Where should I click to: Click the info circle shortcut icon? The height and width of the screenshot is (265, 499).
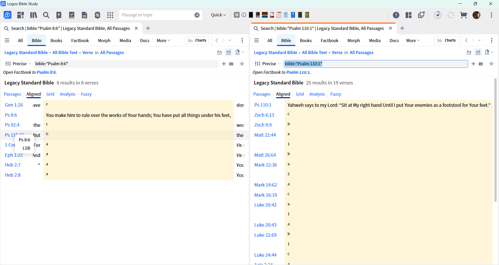coord(244,15)
